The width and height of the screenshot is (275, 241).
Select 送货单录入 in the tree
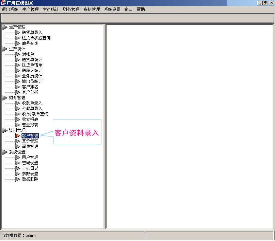coord(32,33)
